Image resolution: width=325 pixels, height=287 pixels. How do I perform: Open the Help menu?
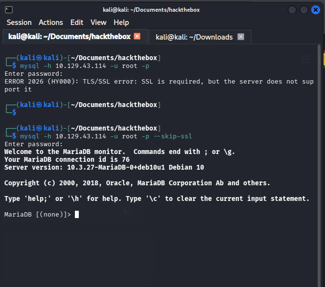pyautogui.click(x=121, y=22)
